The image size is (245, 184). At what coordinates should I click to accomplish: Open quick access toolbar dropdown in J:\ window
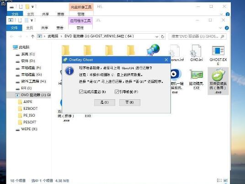tap(32, 20)
